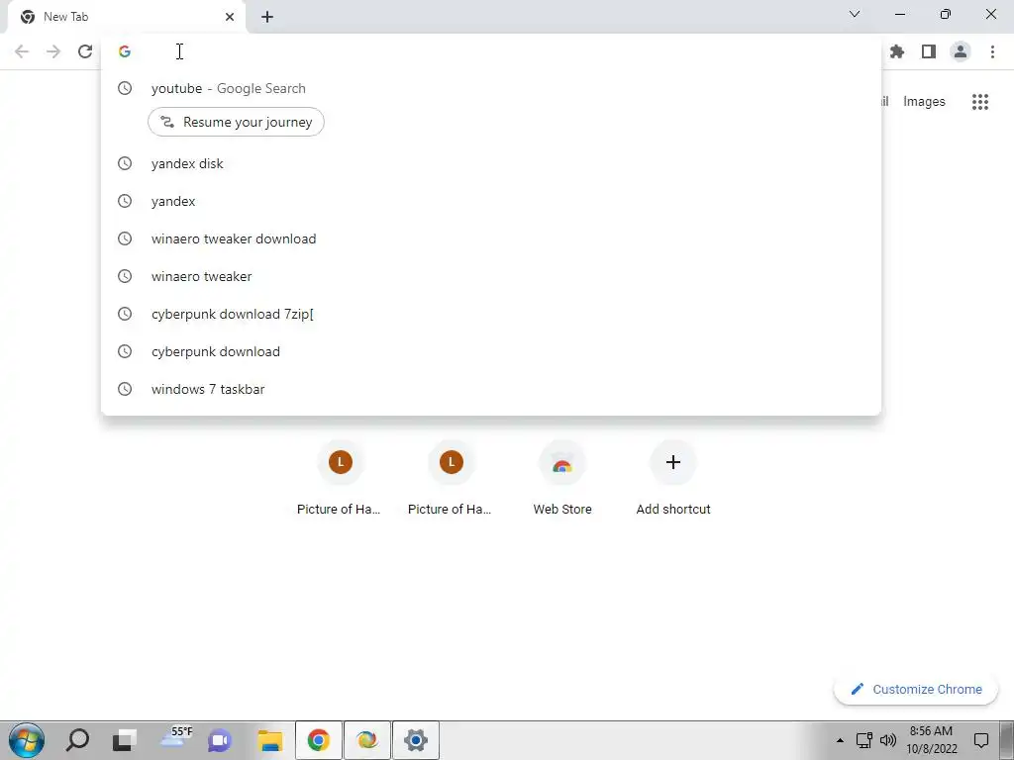Open File Explorer from the taskbar
This screenshot has width=1014, height=760.
point(270,740)
